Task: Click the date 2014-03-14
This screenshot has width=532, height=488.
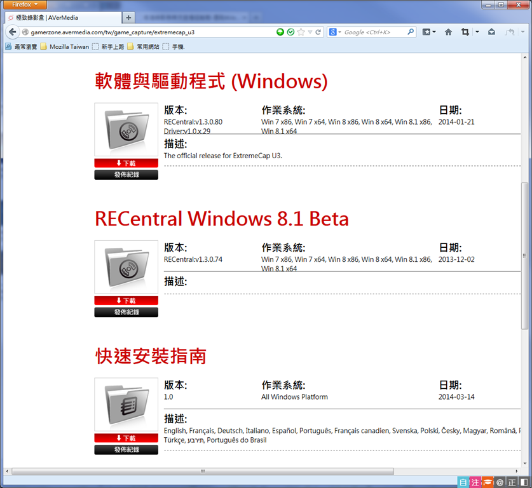Action: (x=456, y=396)
